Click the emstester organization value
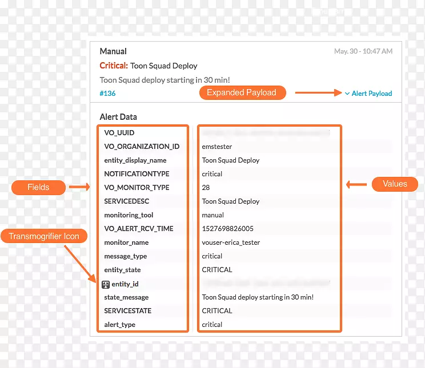Screen dimensions: 425x368 pos(217,147)
